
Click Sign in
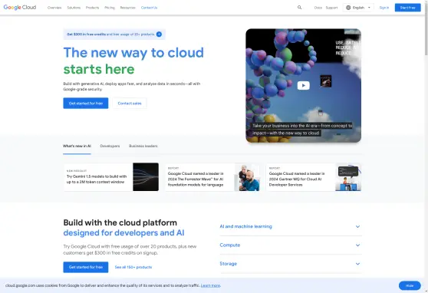click(384, 8)
